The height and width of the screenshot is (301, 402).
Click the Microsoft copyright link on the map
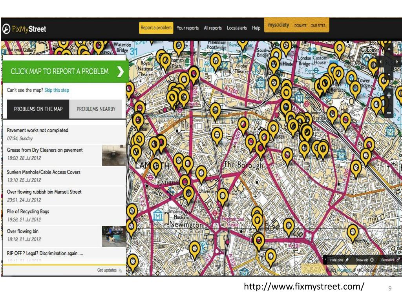pyautogui.click(x=344, y=270)
